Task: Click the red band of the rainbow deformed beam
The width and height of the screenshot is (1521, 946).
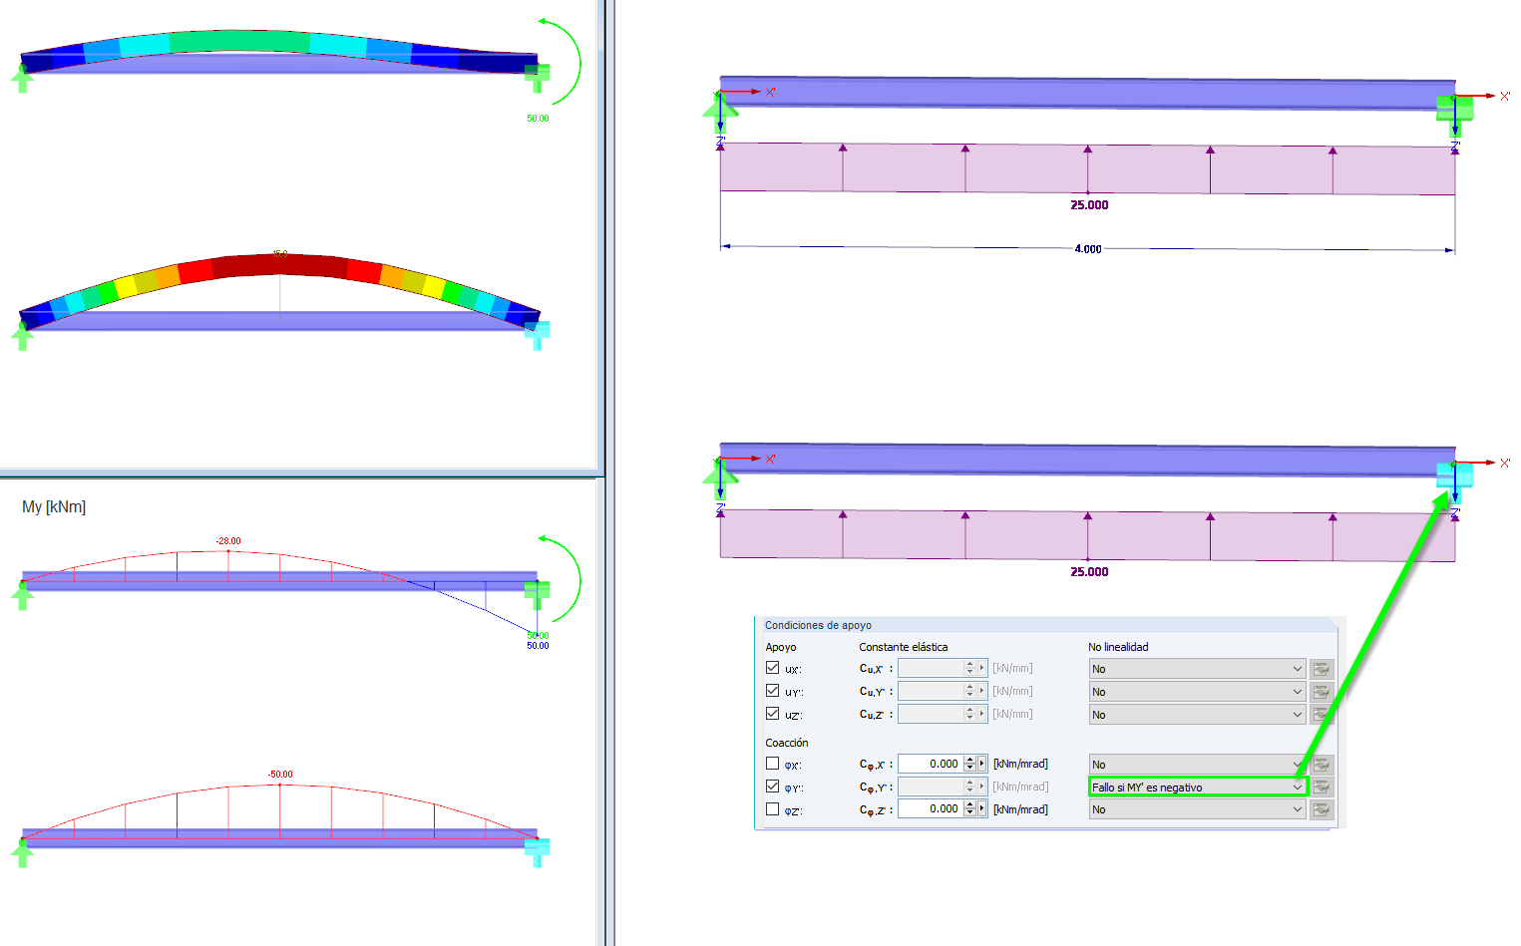Action: coord(280,265)
